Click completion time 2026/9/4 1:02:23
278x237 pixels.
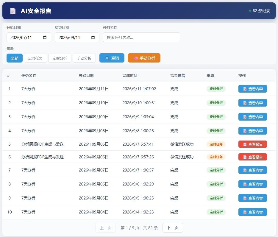tap(138, 212)
